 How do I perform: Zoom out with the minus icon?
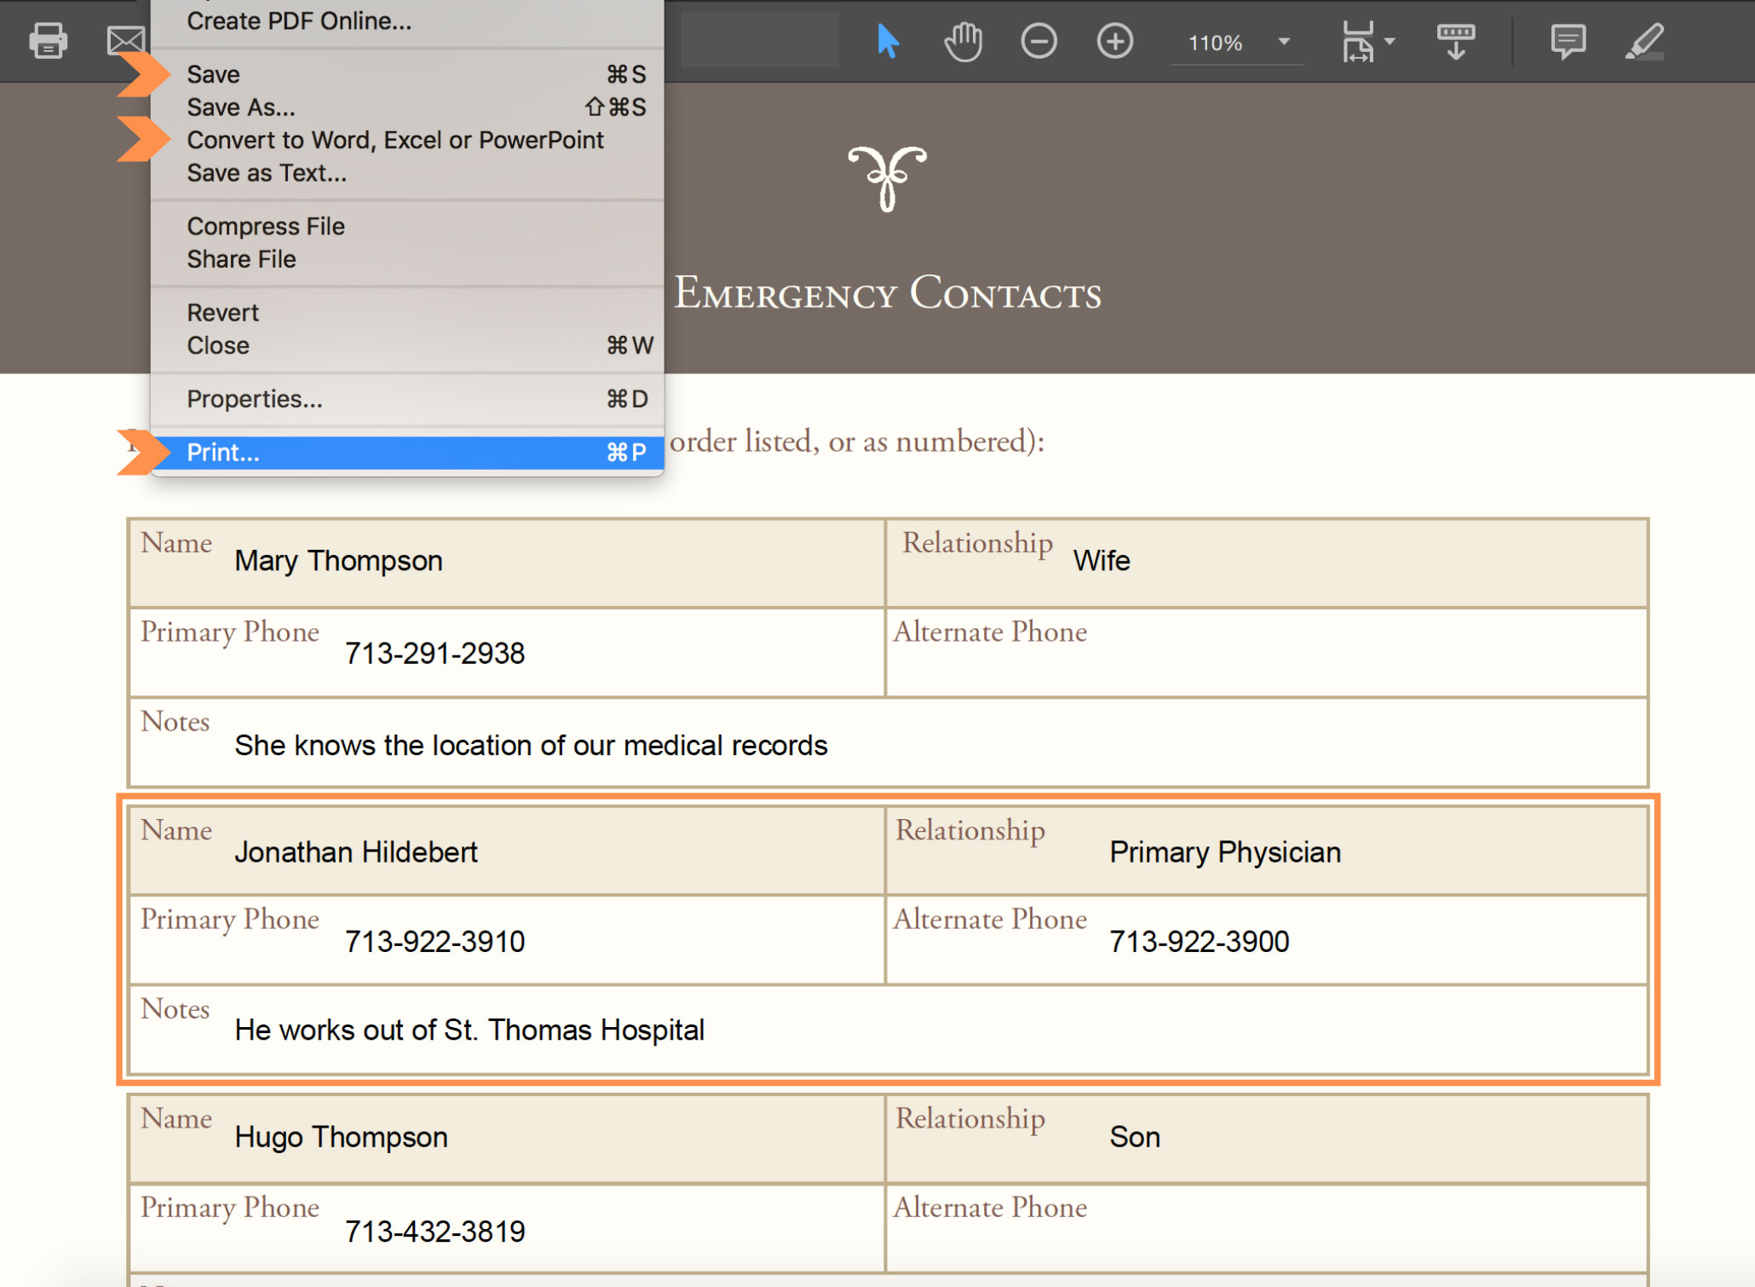1039,41
